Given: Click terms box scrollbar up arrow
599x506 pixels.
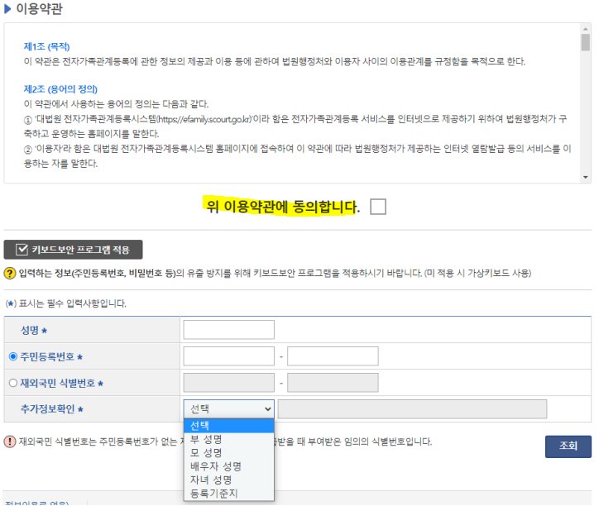Looking at the screenshot, I should click(x=585, y=29).
